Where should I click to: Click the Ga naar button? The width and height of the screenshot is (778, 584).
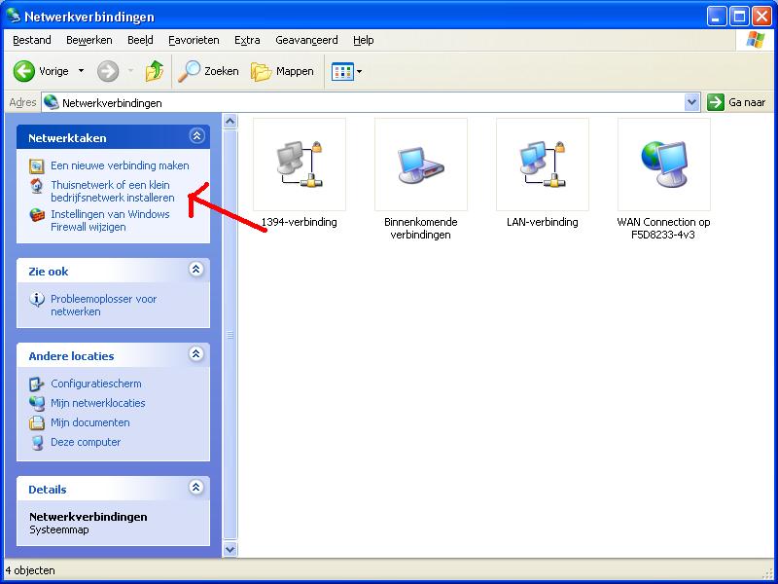(736, 103)
